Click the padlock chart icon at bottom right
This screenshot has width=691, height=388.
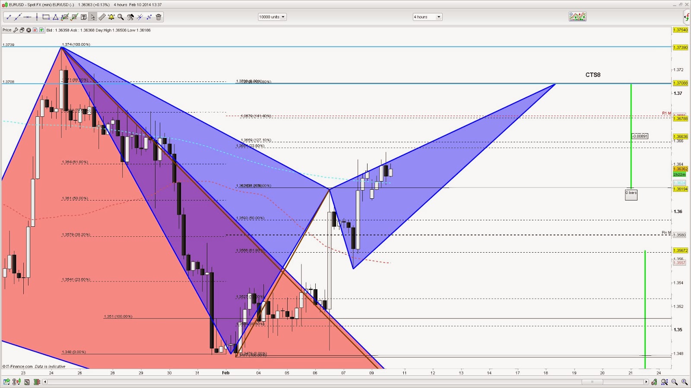tap(654, 382)
